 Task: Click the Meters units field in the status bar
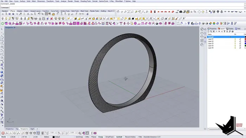coord(46,137)
